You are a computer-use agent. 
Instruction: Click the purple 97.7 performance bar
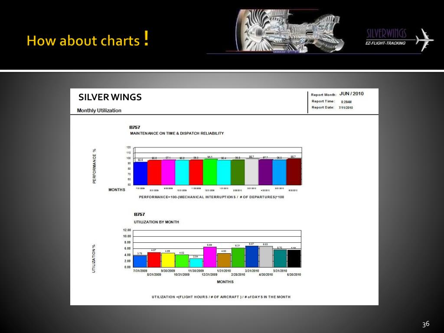pos(265,172)
